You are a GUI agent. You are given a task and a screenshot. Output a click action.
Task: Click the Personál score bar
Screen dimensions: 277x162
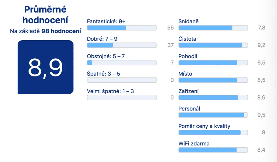[x=213, y=115]
